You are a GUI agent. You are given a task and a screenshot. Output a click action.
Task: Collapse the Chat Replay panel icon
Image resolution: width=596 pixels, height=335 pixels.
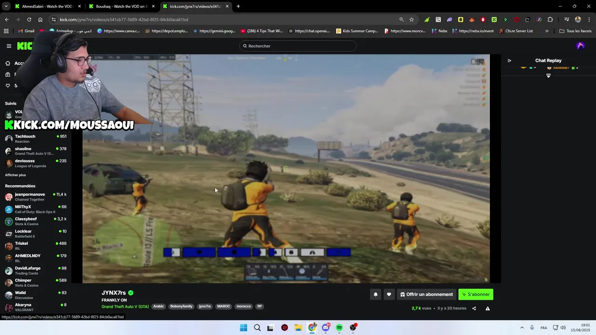click(x=509, y=60)
